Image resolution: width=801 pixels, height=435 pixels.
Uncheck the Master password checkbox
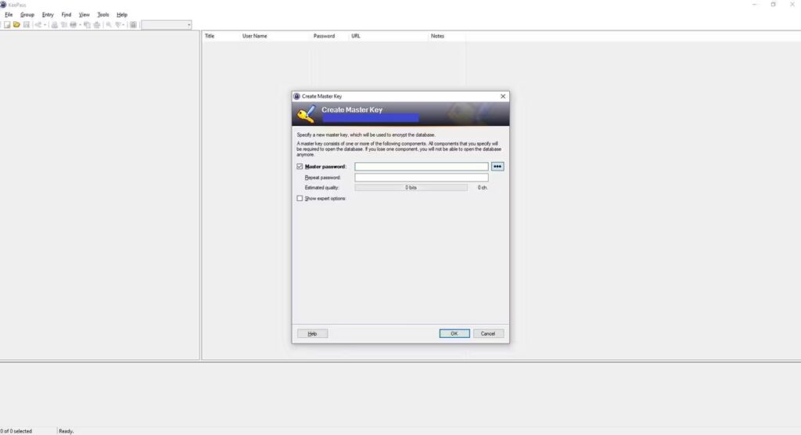(x=300, y=167)
